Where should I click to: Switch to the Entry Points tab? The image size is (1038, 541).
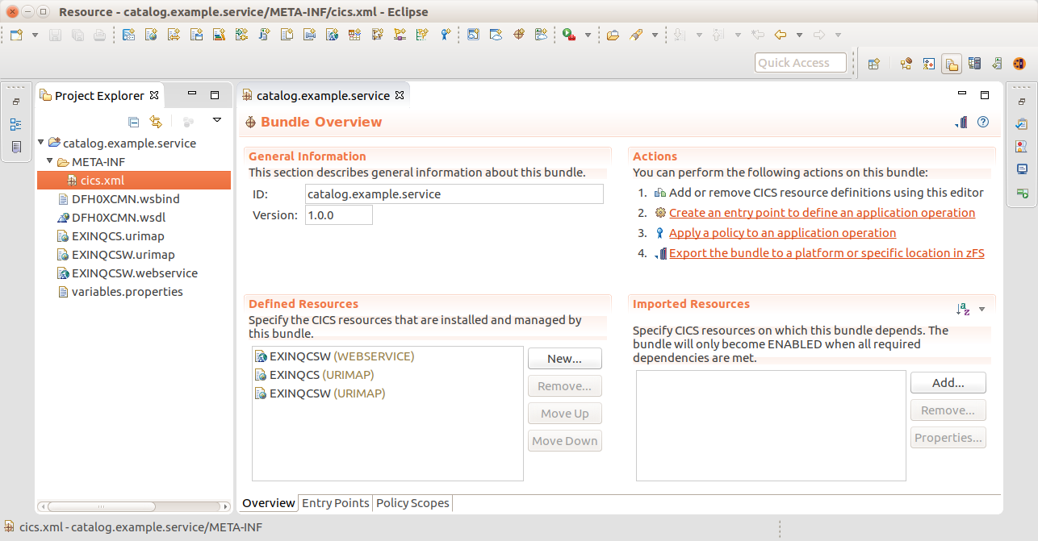tap(335, 503)
